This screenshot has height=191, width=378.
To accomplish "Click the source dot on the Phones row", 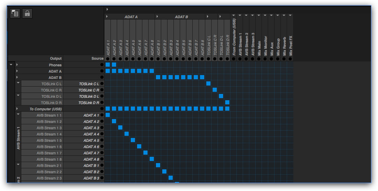I will click(102, 65).
